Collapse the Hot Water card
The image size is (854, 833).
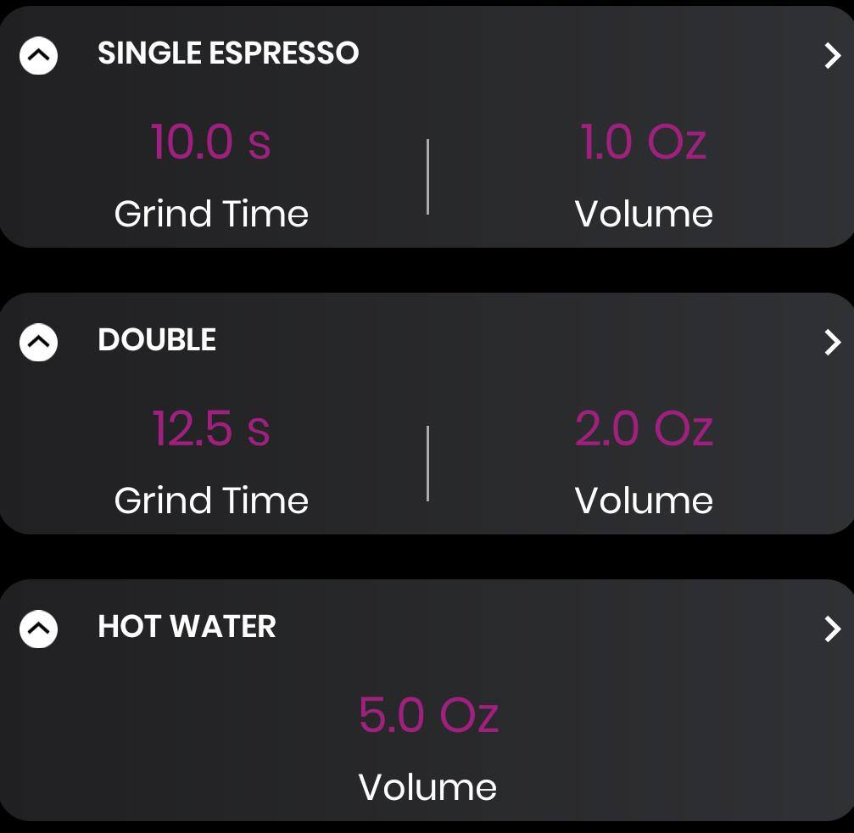point(38,629)
